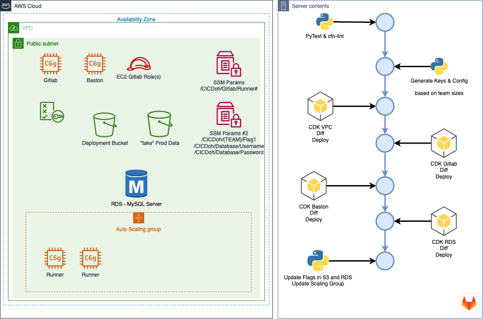483x319 pixels.
Task: Click the "based on team sizes" text
Action: coord(439,93)
